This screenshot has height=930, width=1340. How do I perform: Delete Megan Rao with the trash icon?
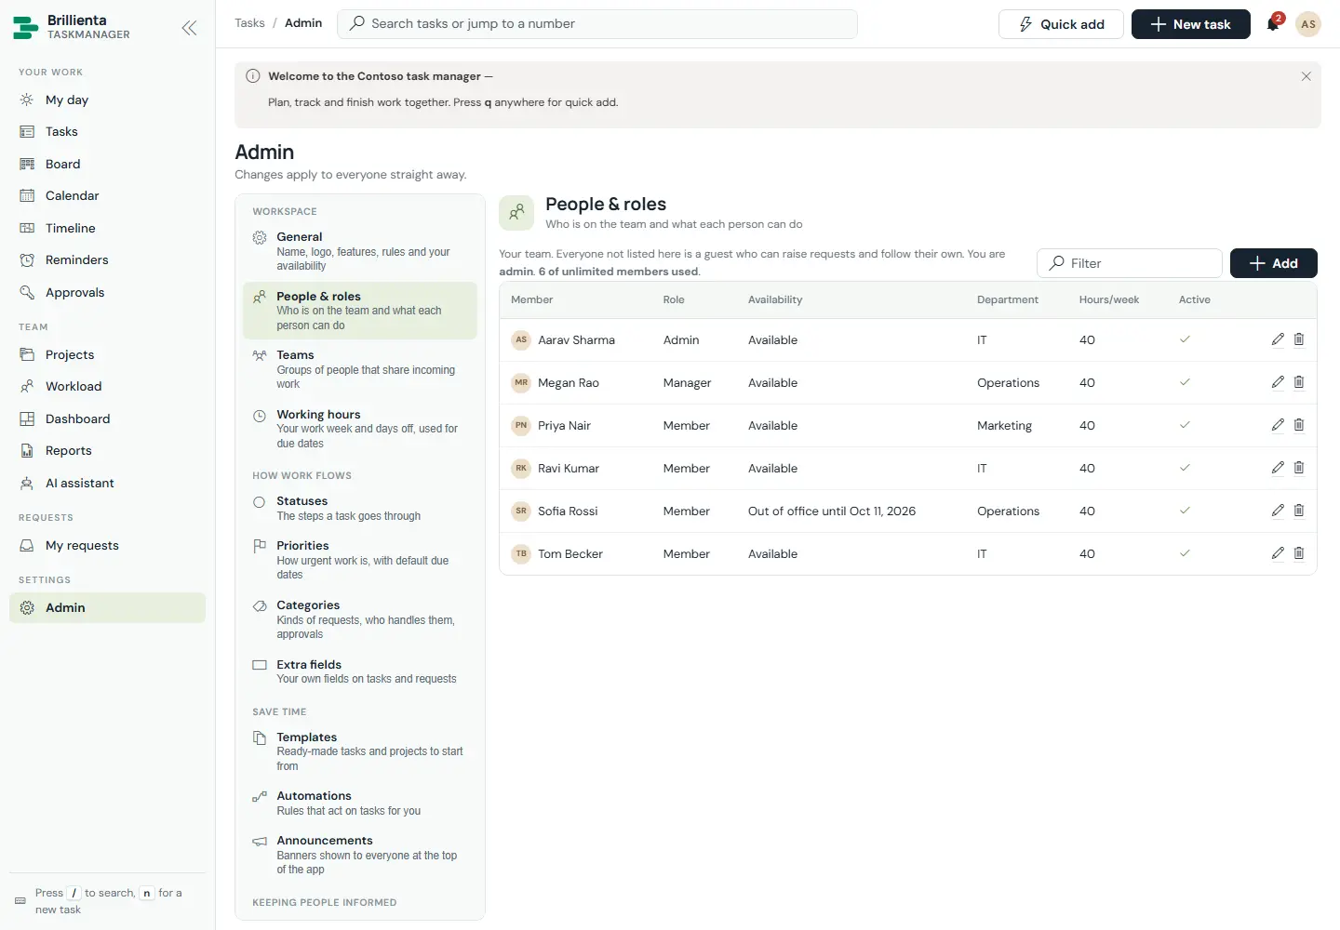[1299, 382]
